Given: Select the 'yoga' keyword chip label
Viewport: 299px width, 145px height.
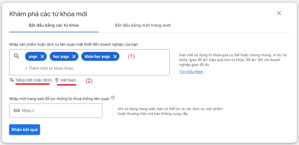Looking at the screenshot, I should click(x=33, y=57).
